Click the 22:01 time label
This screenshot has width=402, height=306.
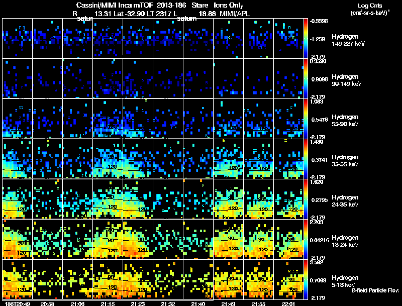(x=288, y=303)
